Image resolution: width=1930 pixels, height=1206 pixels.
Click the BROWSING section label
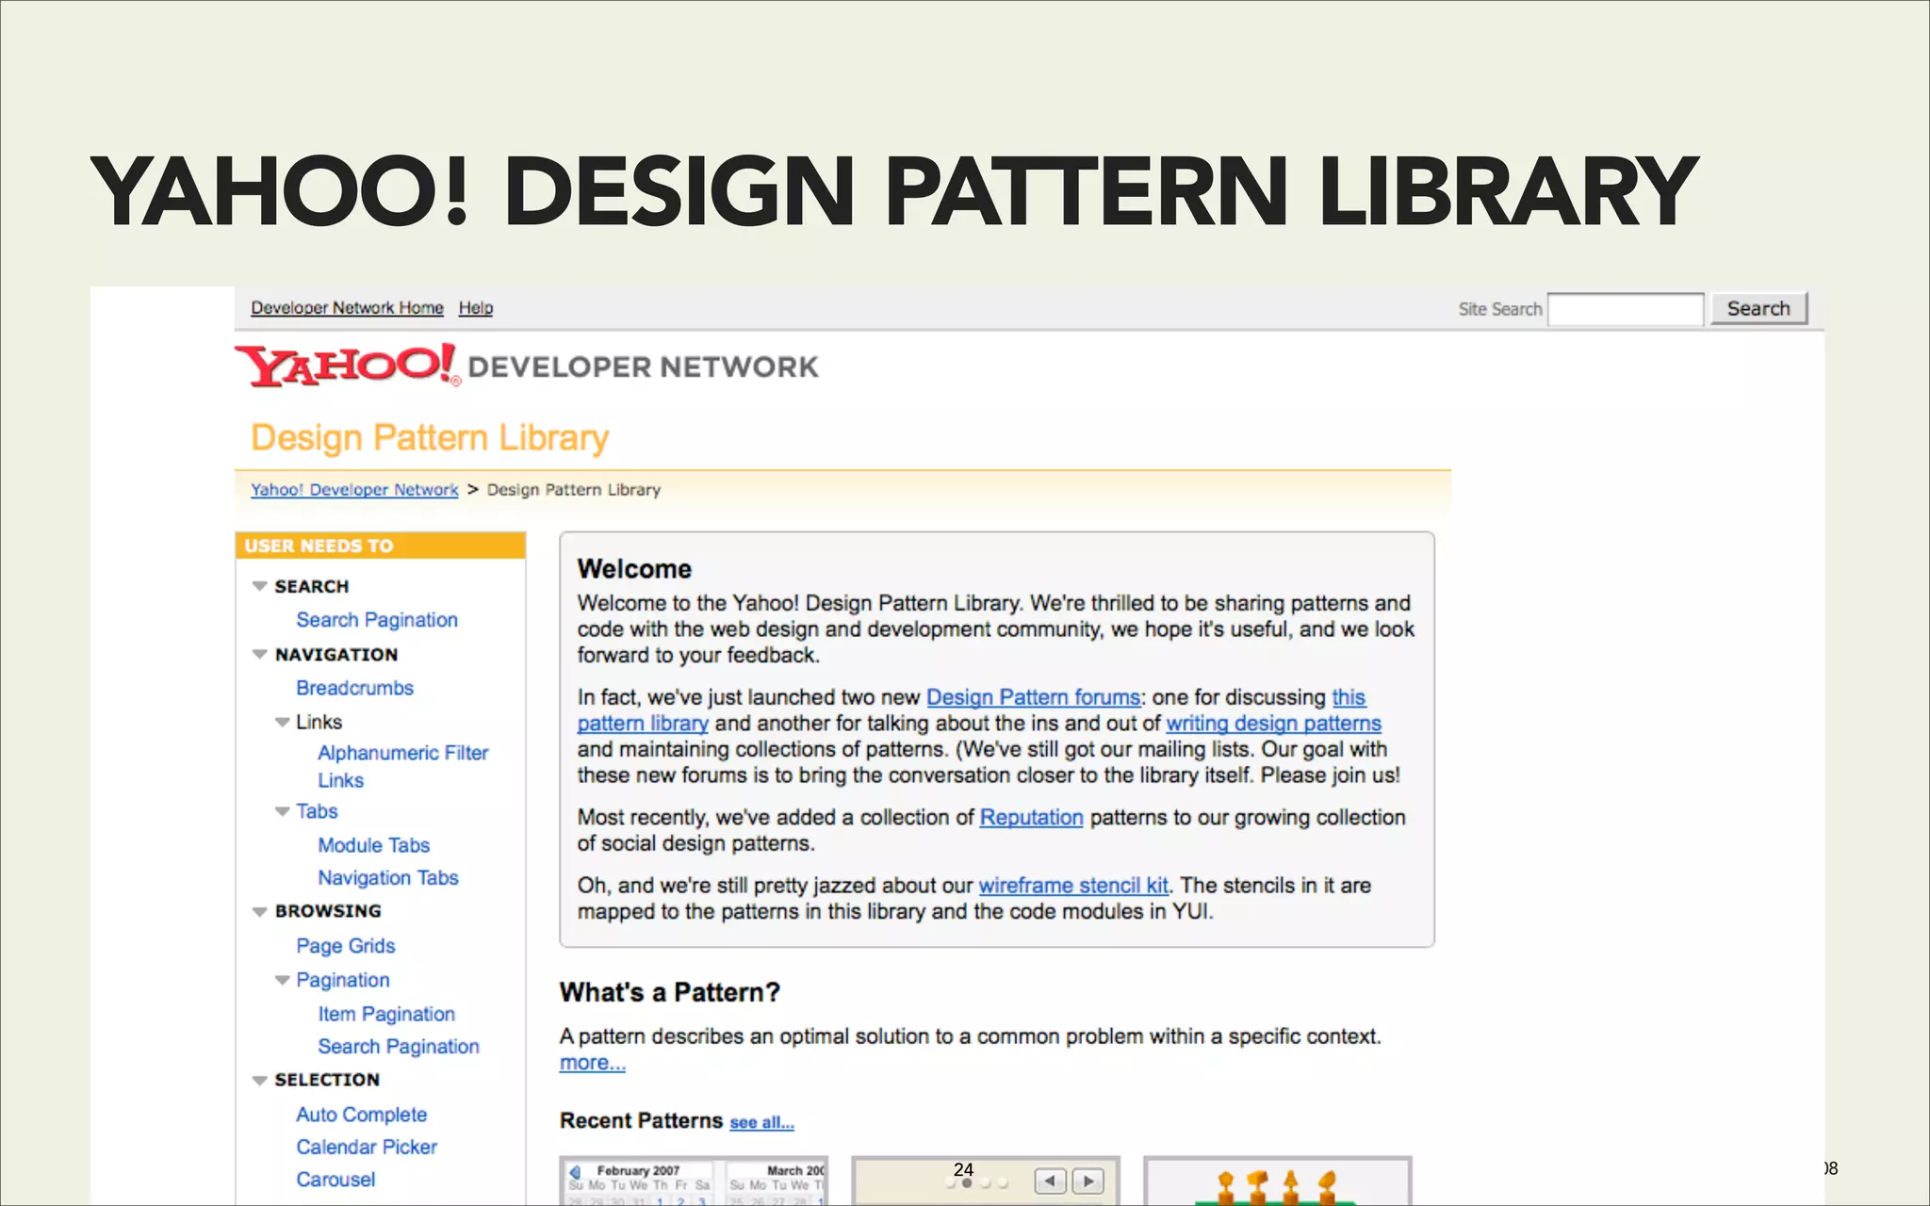[x=328, y=911]
